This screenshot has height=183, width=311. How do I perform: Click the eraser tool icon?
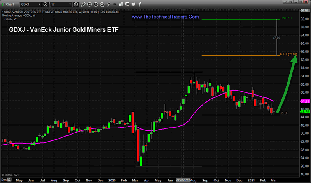[108, 4]
